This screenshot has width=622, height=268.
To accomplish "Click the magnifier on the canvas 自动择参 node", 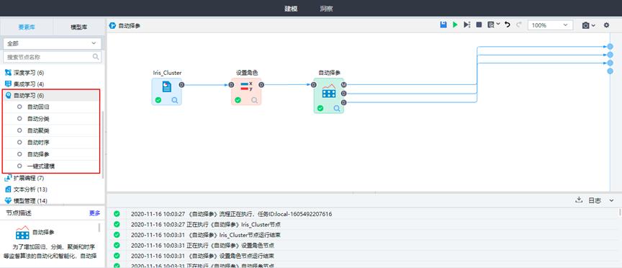I will [x=337, y=108].
